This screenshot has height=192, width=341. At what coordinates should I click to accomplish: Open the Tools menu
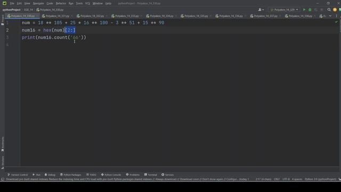(79, 3)
